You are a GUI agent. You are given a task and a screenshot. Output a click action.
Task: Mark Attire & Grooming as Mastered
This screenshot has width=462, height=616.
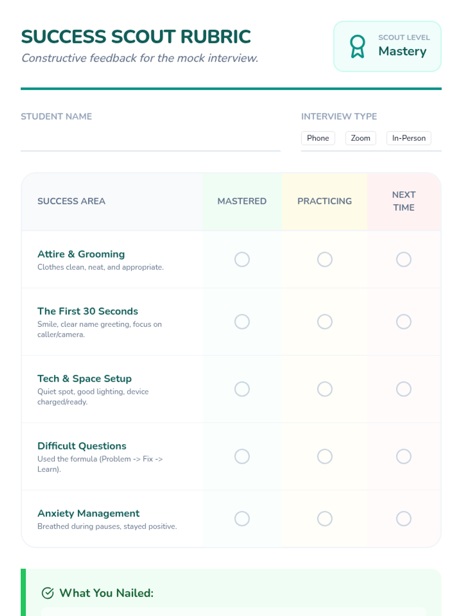tap(242, 259)
